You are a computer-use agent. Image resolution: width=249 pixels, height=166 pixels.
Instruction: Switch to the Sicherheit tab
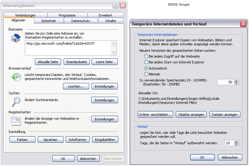49,21
